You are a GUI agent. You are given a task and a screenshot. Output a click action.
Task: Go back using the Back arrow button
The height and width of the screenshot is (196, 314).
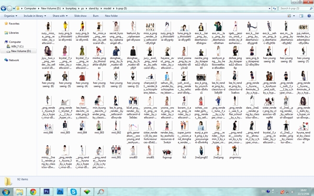(4, 8)
